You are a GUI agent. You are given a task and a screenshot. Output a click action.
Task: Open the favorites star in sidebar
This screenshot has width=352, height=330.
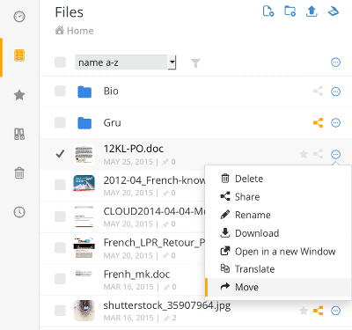coord(19,95)
